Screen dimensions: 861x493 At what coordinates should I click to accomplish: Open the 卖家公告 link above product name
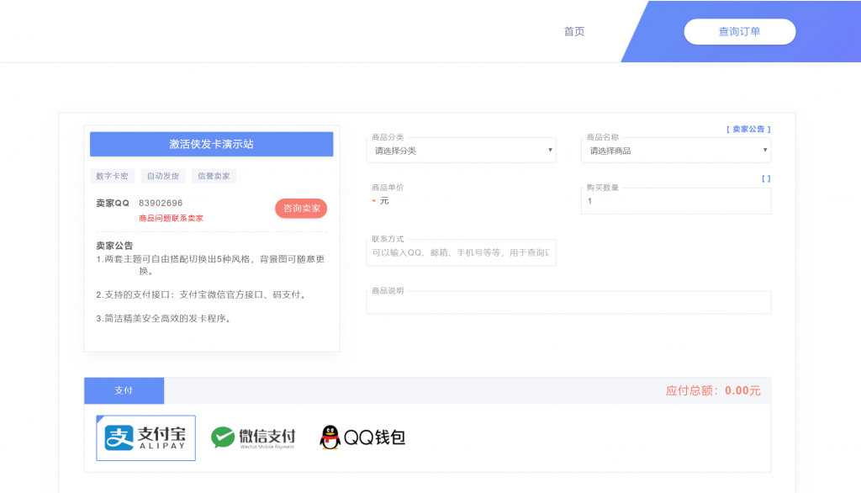point(748,130)
